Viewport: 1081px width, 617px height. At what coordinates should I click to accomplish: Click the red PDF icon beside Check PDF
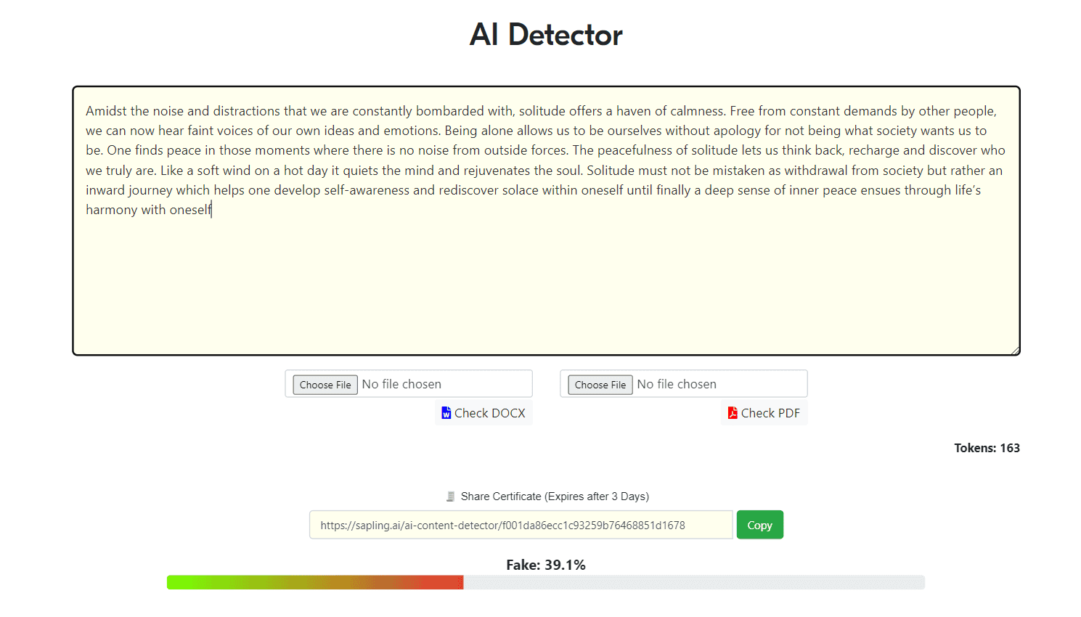pyautogui.click(x=733, y=413)
